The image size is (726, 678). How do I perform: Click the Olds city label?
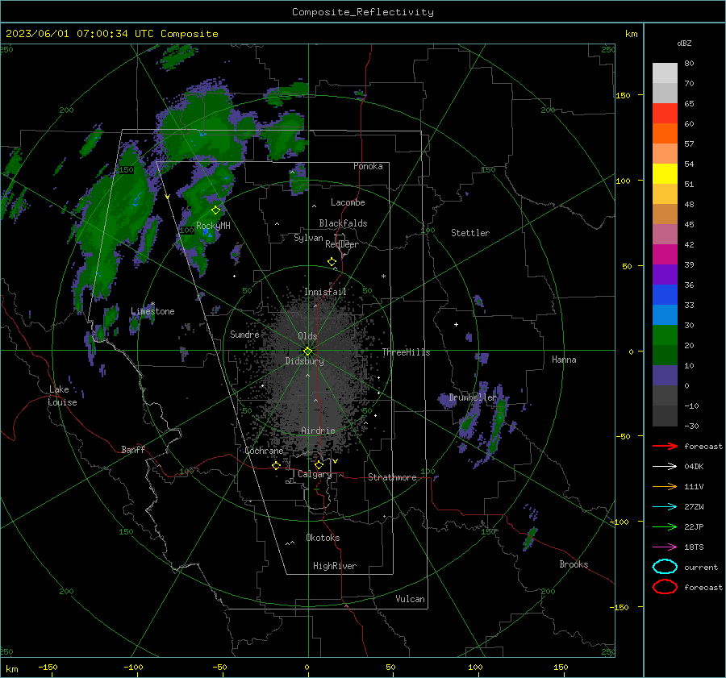[307, 336]
